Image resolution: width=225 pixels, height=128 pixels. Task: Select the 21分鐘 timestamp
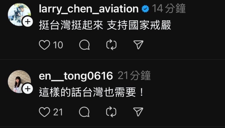tap(134, 76)
